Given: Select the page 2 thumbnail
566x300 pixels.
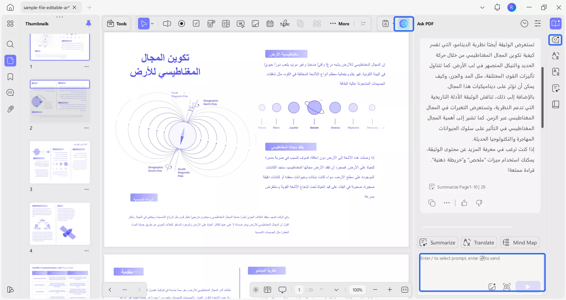Looking at the screenshot, I should click(x=60, y=100).
